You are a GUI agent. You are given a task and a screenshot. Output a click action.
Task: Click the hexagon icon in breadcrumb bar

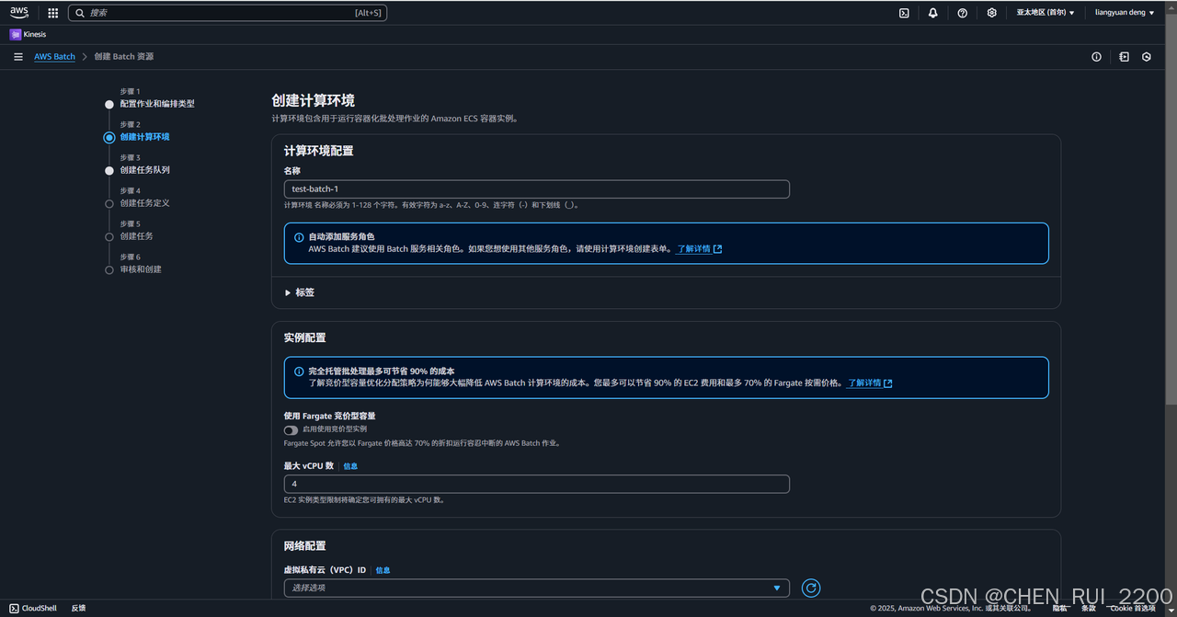pyautogui.click(x=1147, y=57)
